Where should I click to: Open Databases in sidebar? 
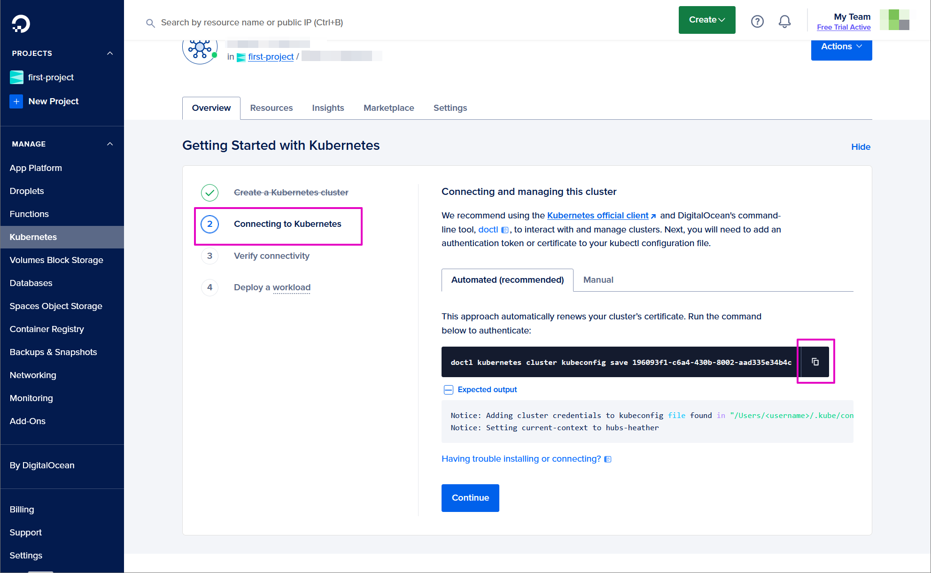click(x=31, y=283)
